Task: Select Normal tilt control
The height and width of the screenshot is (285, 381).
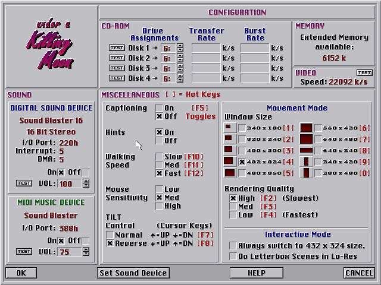Action: pyautogui.click(x=110, y=235)
